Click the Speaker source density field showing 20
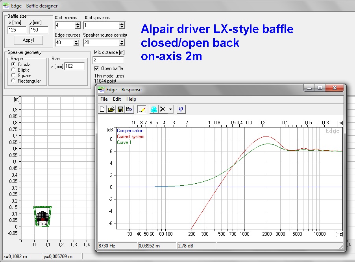Image resolution: width=355 pixels, height=262 pixels. (101, 42)
